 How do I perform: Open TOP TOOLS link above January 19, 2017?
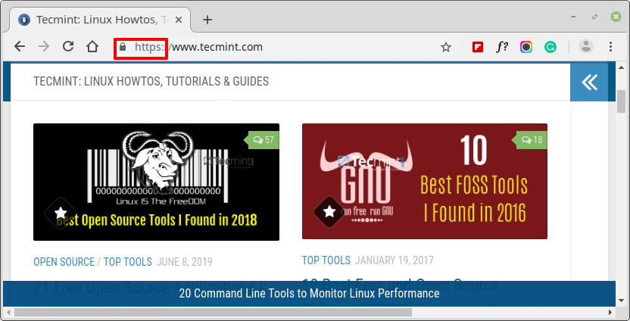[x=326, y=260]
